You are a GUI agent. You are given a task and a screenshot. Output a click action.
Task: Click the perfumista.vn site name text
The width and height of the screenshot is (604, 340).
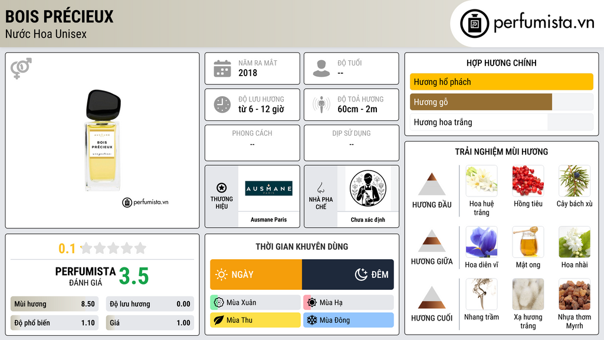[x=544, y=23]
